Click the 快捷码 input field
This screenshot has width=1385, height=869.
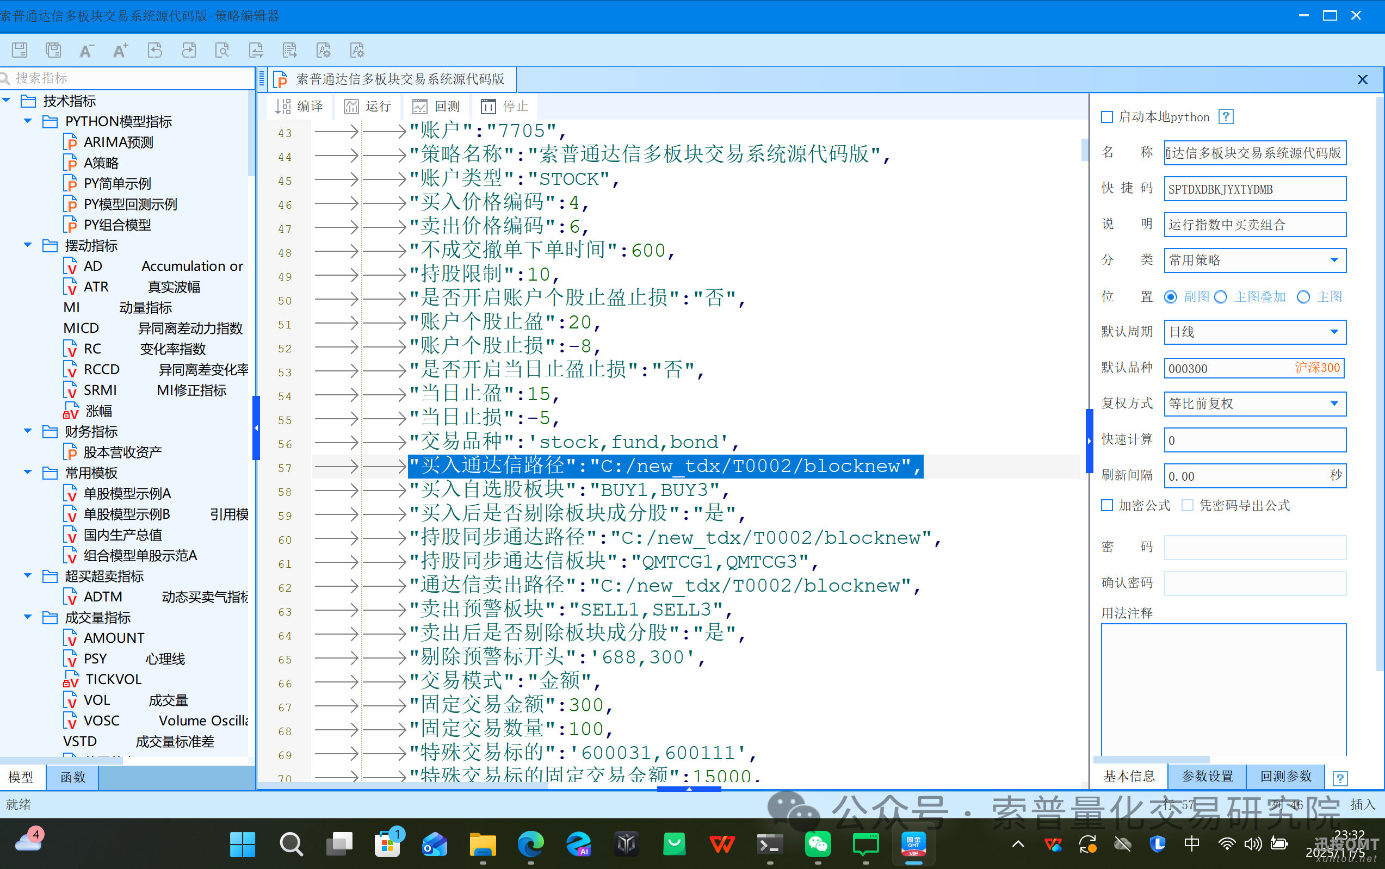click(1254, 189)
